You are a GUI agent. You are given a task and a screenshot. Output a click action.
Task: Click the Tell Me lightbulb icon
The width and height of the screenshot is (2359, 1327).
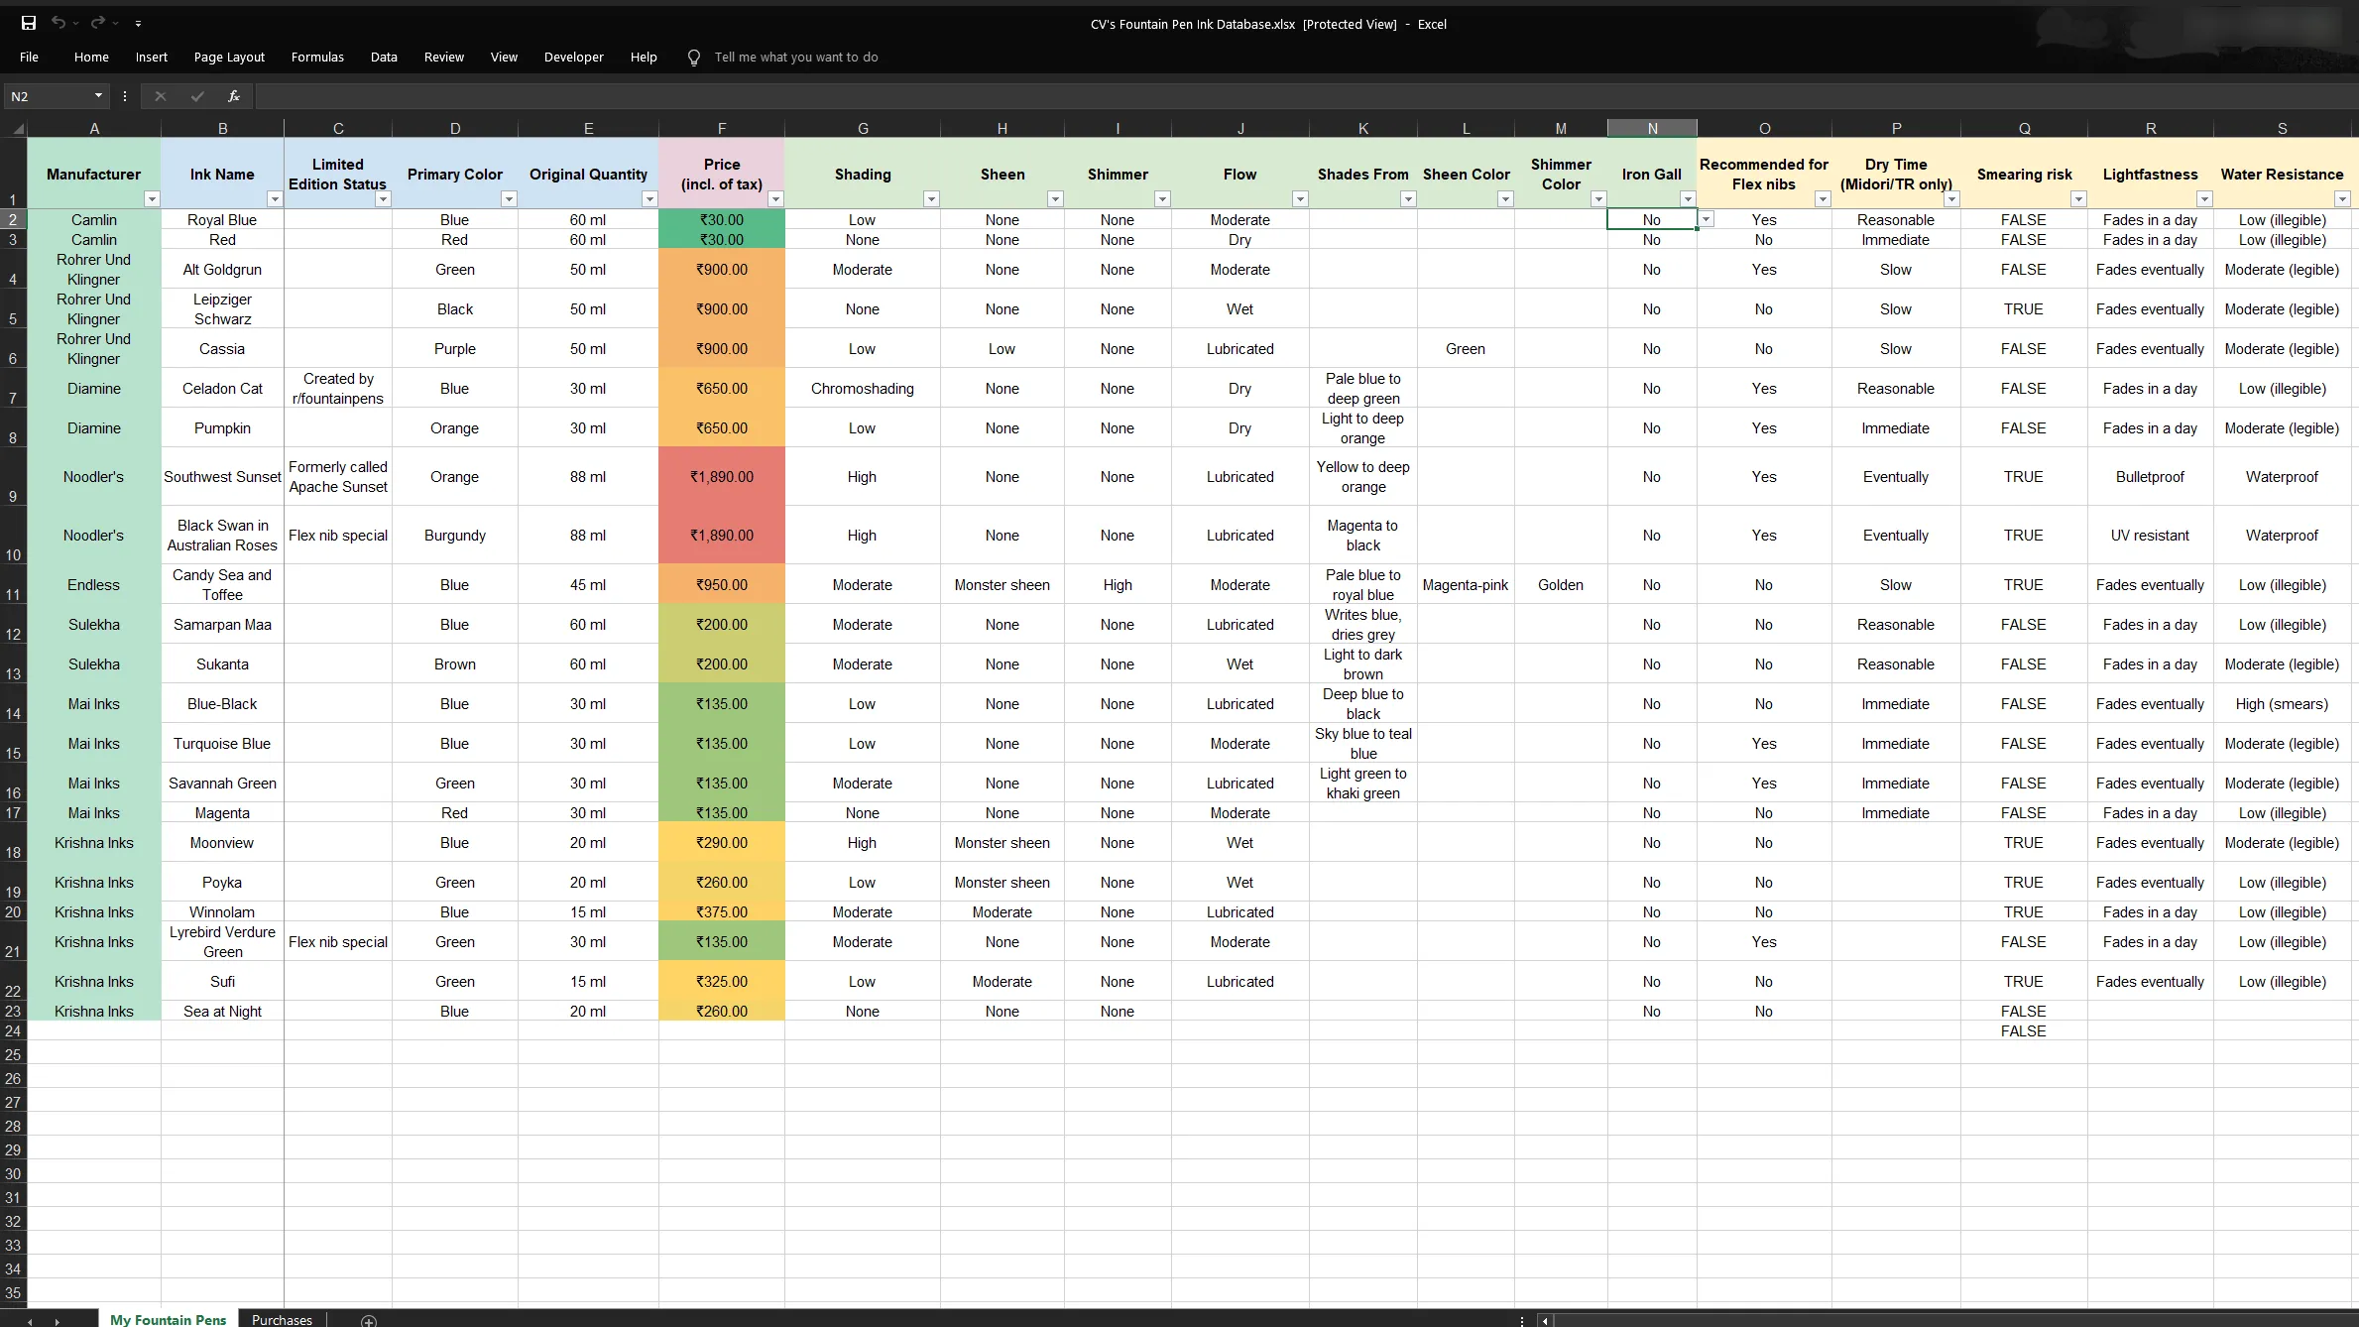694,57
